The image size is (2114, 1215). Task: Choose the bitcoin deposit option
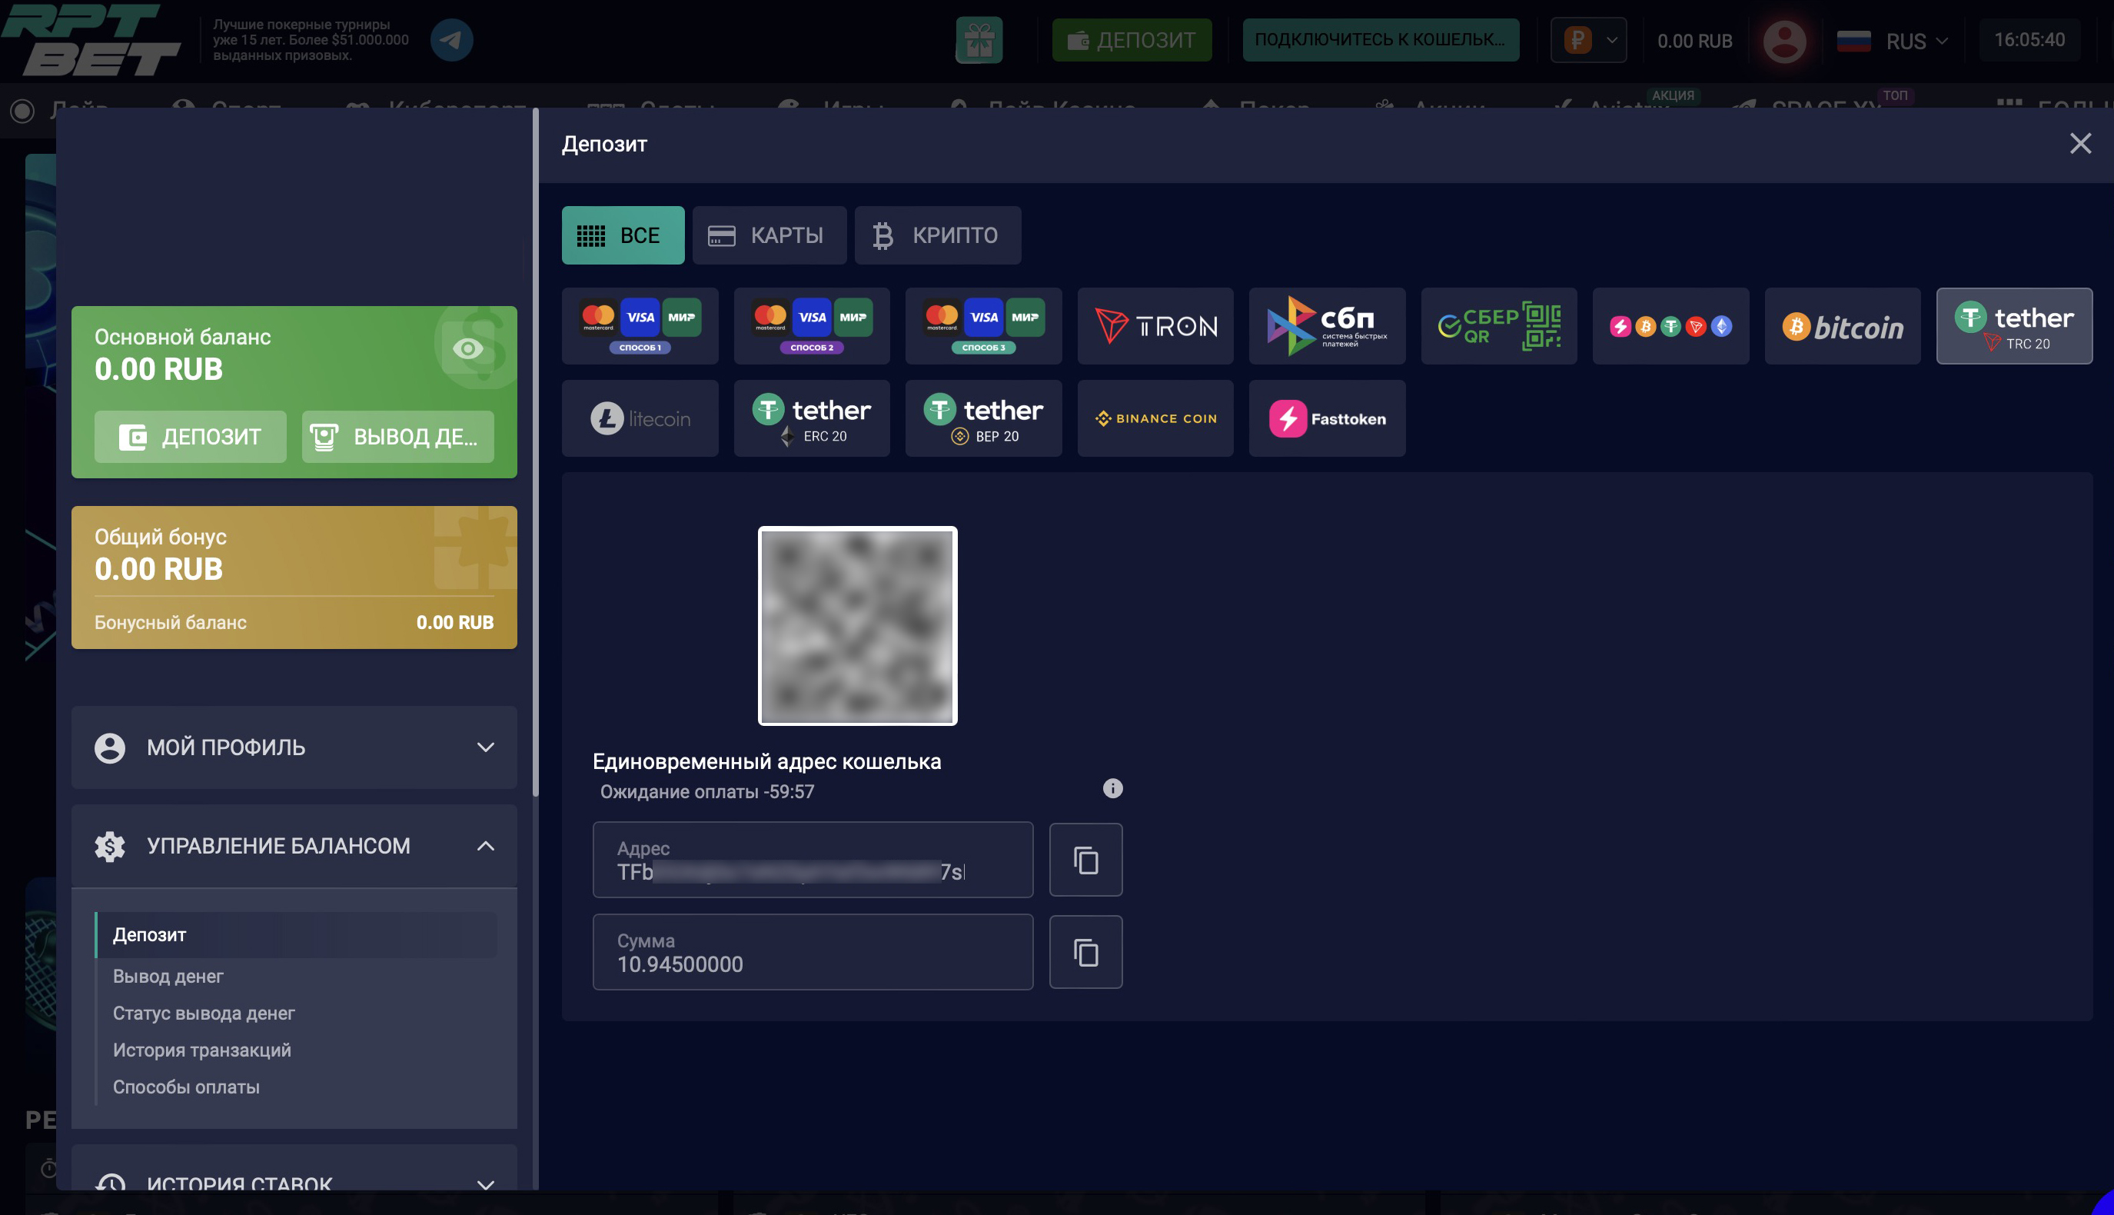tap(1842, 326)
